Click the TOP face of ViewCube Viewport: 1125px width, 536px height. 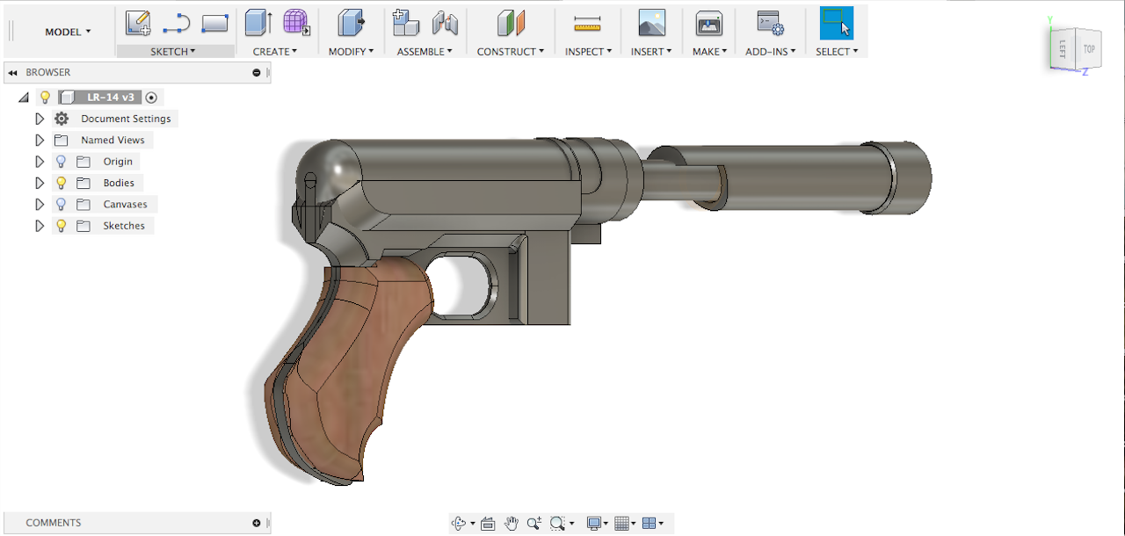point(1089,49)
